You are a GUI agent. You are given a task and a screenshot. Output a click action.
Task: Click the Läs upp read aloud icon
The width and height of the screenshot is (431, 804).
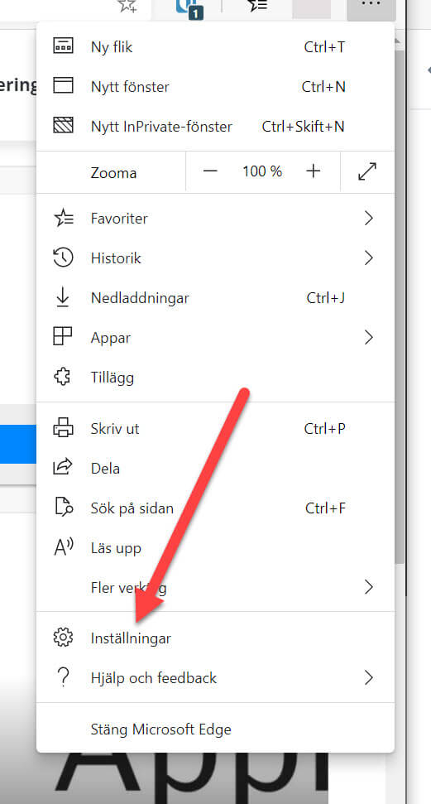click(64, 547)
